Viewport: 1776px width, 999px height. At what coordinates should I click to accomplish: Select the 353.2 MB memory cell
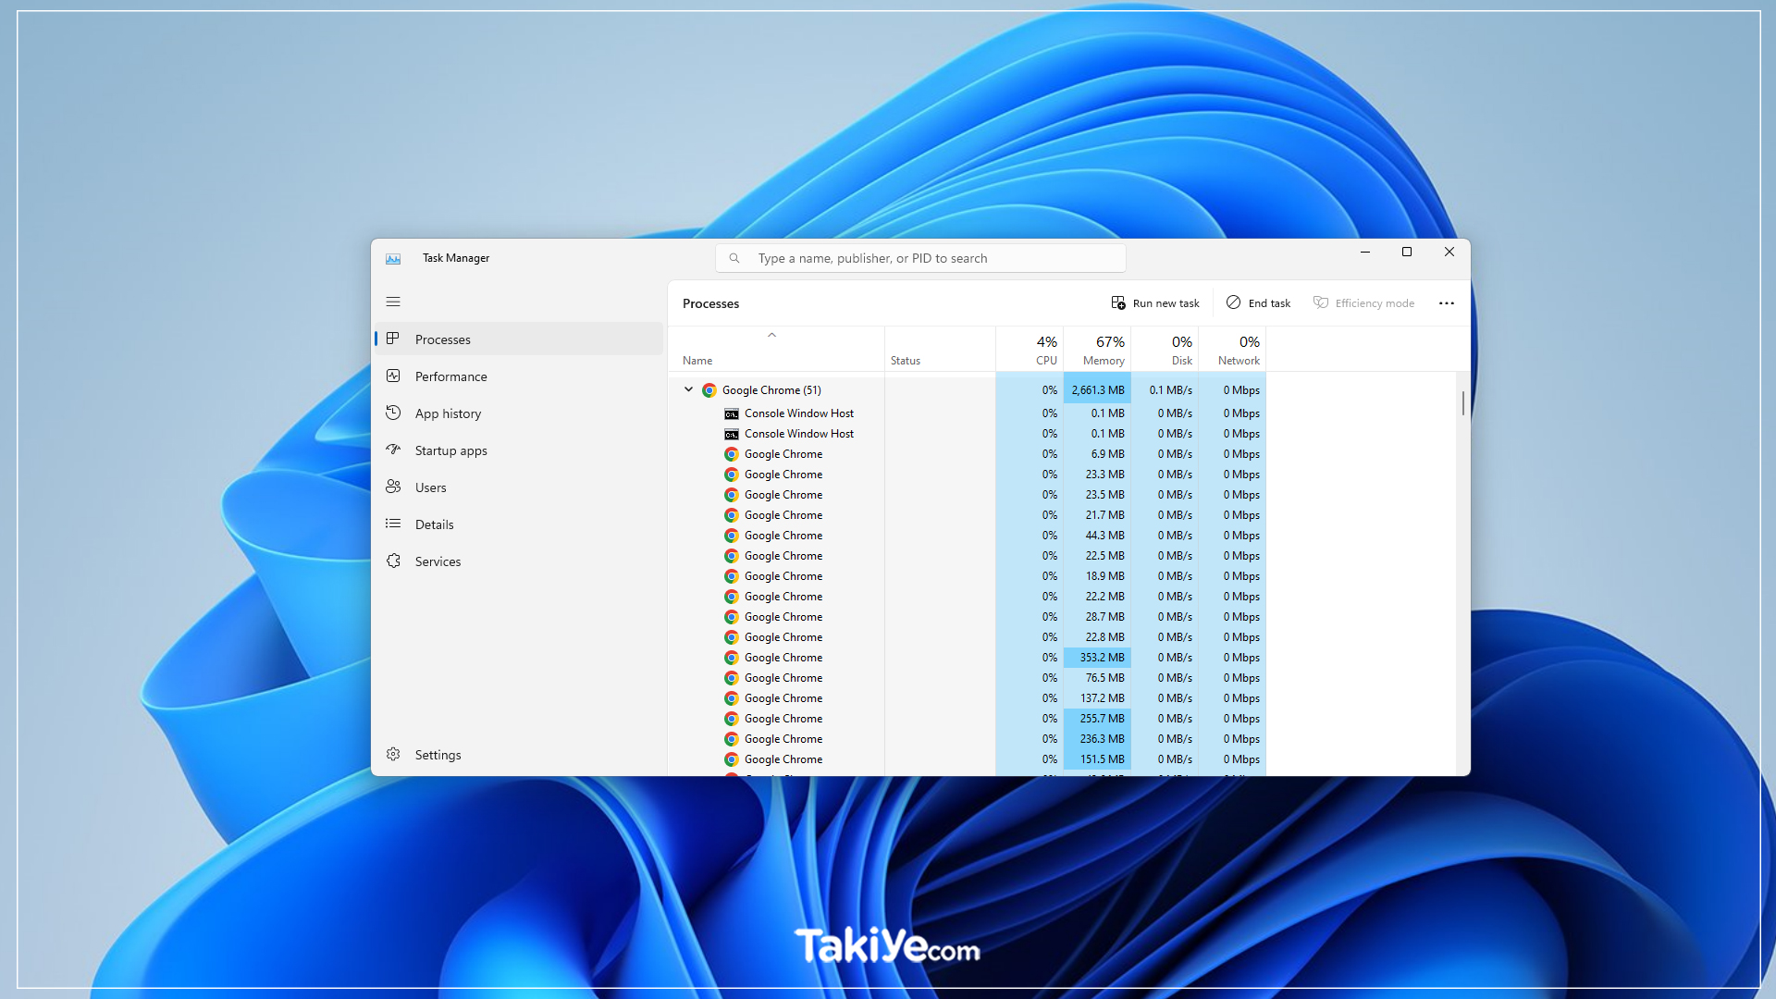pos(1097,658)
